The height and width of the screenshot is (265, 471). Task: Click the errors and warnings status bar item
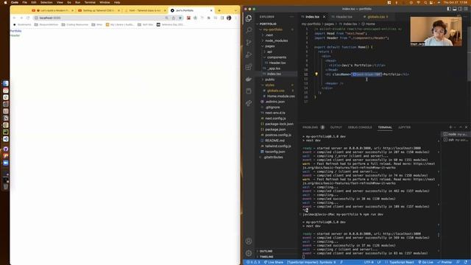(253, 262)
